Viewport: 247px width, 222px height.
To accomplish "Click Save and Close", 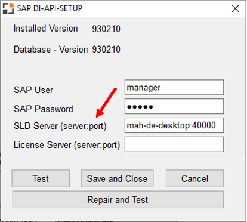I will (x=117, y=178).
